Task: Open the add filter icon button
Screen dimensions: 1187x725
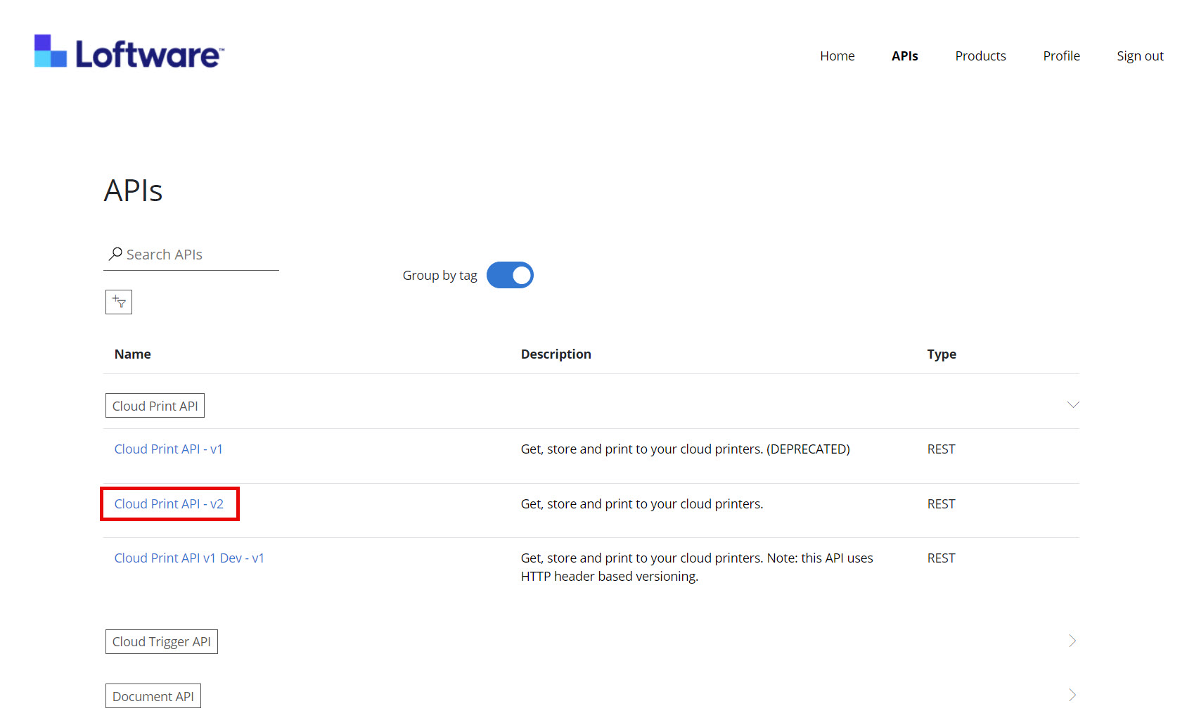Action: tap(119, 302)
